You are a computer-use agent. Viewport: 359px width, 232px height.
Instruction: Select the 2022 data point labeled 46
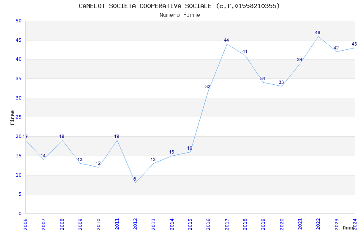coord(317,32)
